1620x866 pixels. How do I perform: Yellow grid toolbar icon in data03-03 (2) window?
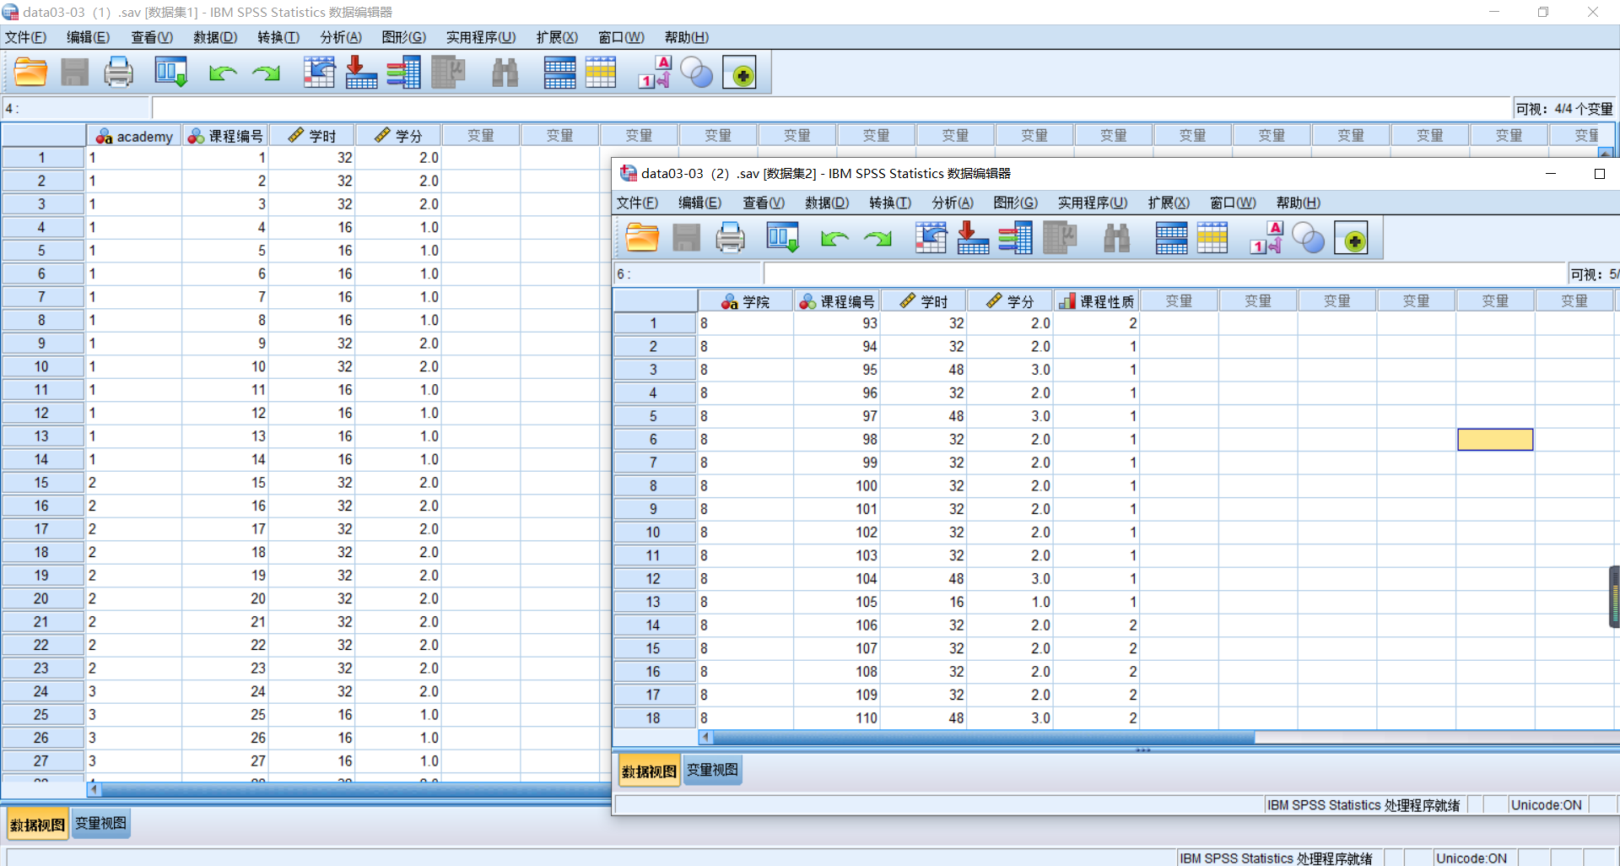(x=1212, y=238)
